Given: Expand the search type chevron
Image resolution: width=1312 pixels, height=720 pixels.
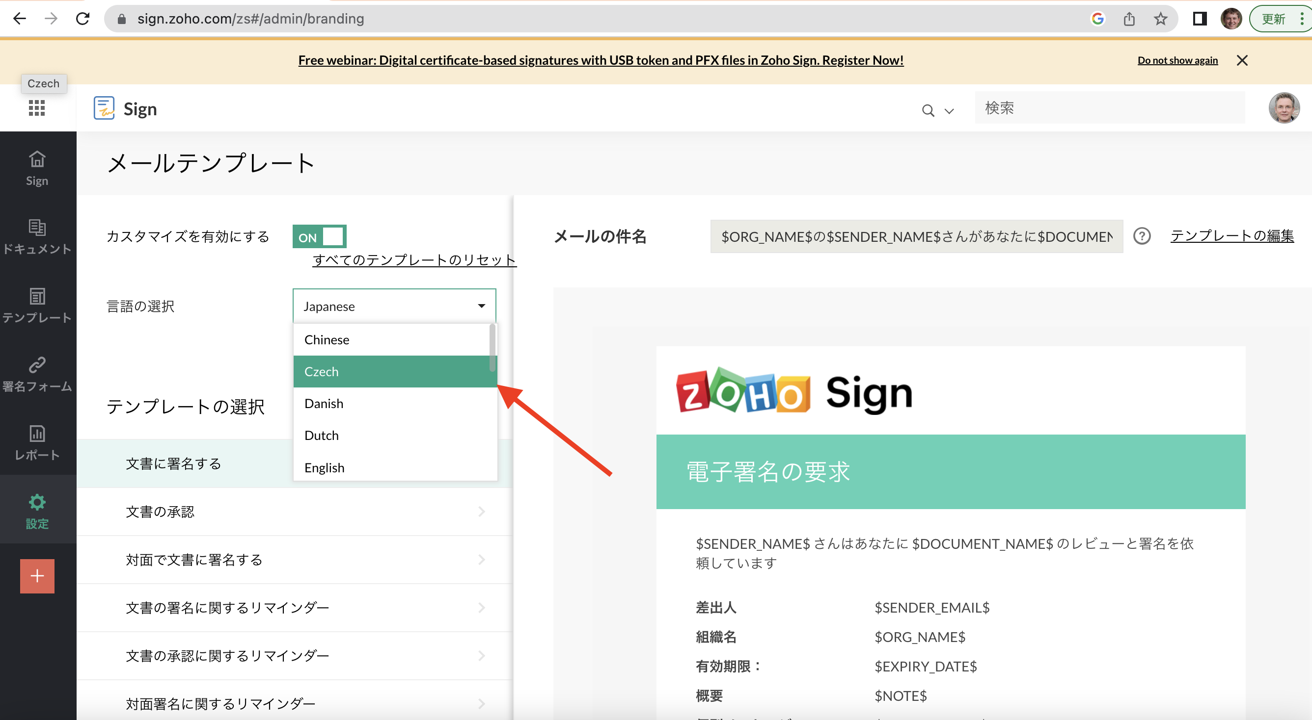Looking at the screenshot, I should tap(949, 111).
